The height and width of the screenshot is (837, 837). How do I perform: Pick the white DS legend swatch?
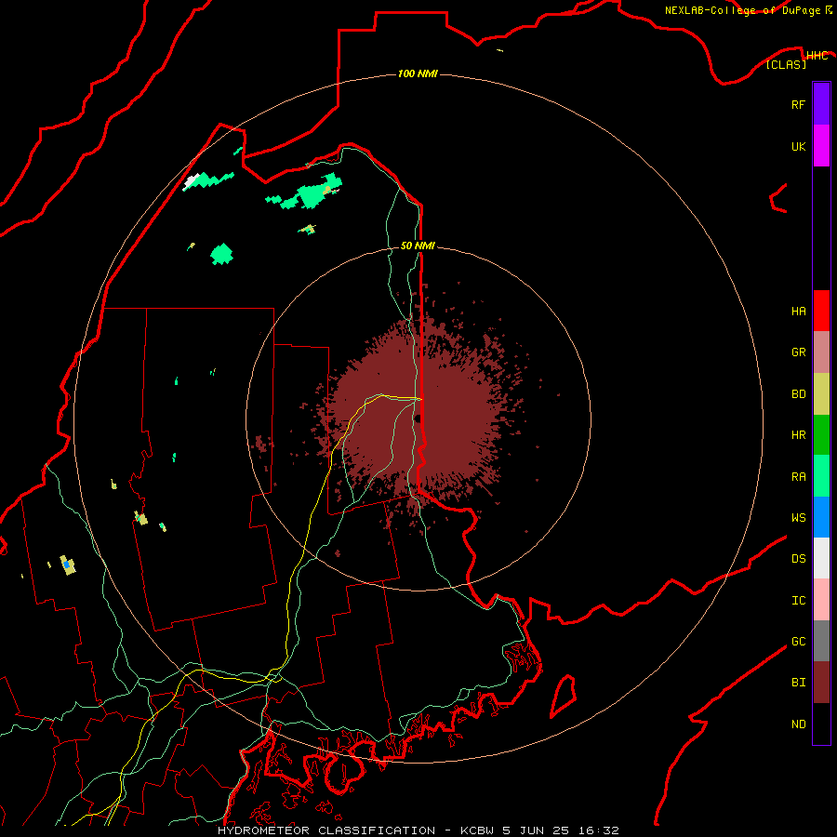pos(821,558)
